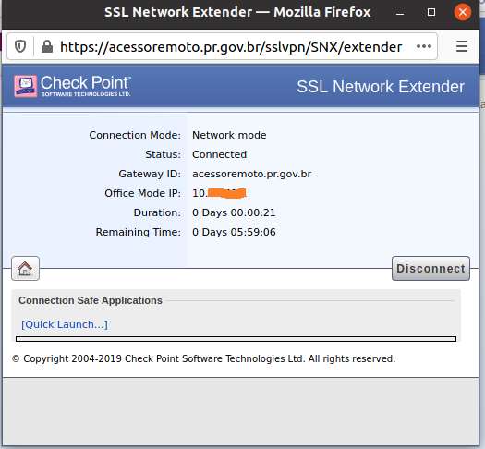Click the 'Duration:' label
The width and height of the screenshot is (485, 449).
tap(157, 212)
